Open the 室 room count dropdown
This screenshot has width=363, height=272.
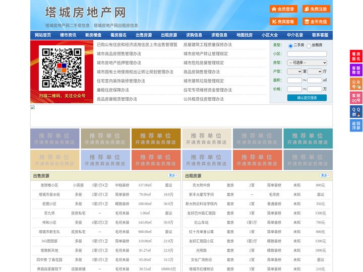point(294,72)
